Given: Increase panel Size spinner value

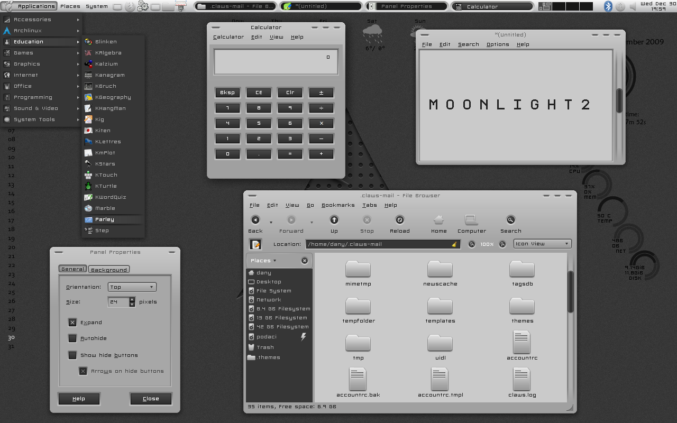Looking at the screenshot, I should [x=132, y=300].
